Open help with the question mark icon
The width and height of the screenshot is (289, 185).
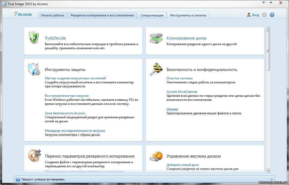[x=272, y=15]
